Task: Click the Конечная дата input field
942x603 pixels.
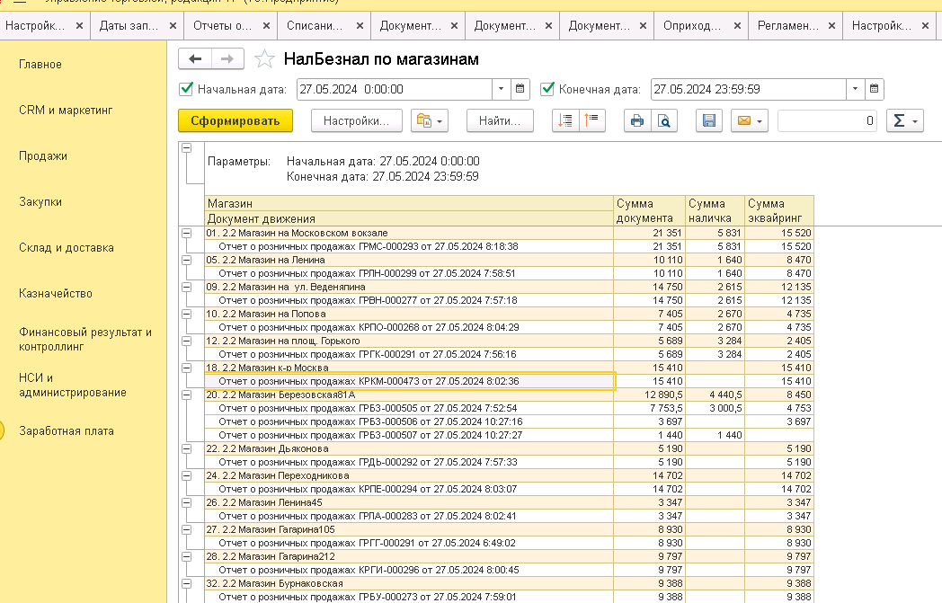Action: (746, 89)
